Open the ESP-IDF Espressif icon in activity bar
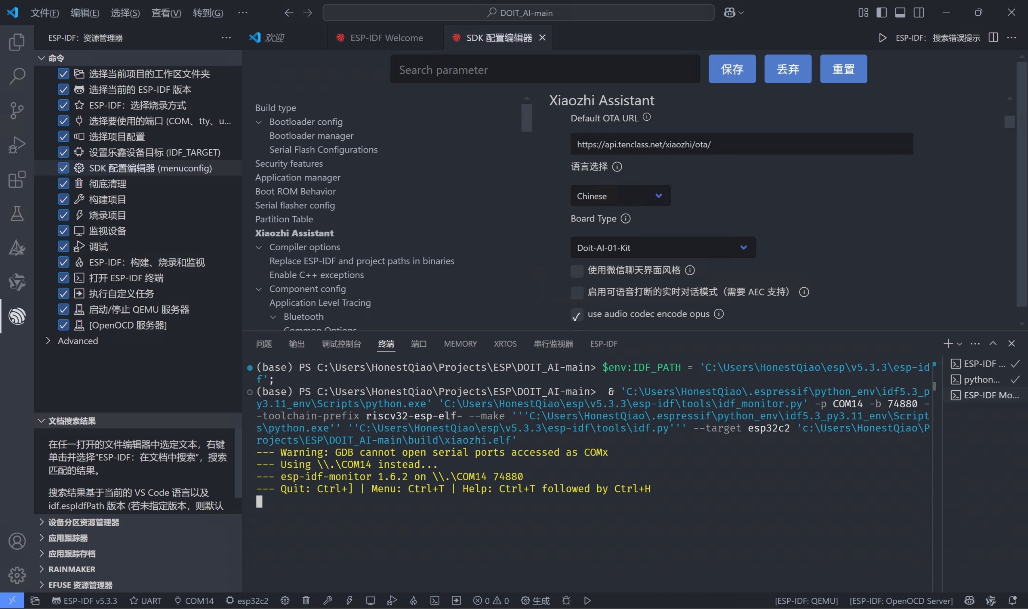 [x=17, y=316]
